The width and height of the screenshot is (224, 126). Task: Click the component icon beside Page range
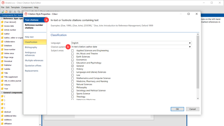[x=2, y=57]
